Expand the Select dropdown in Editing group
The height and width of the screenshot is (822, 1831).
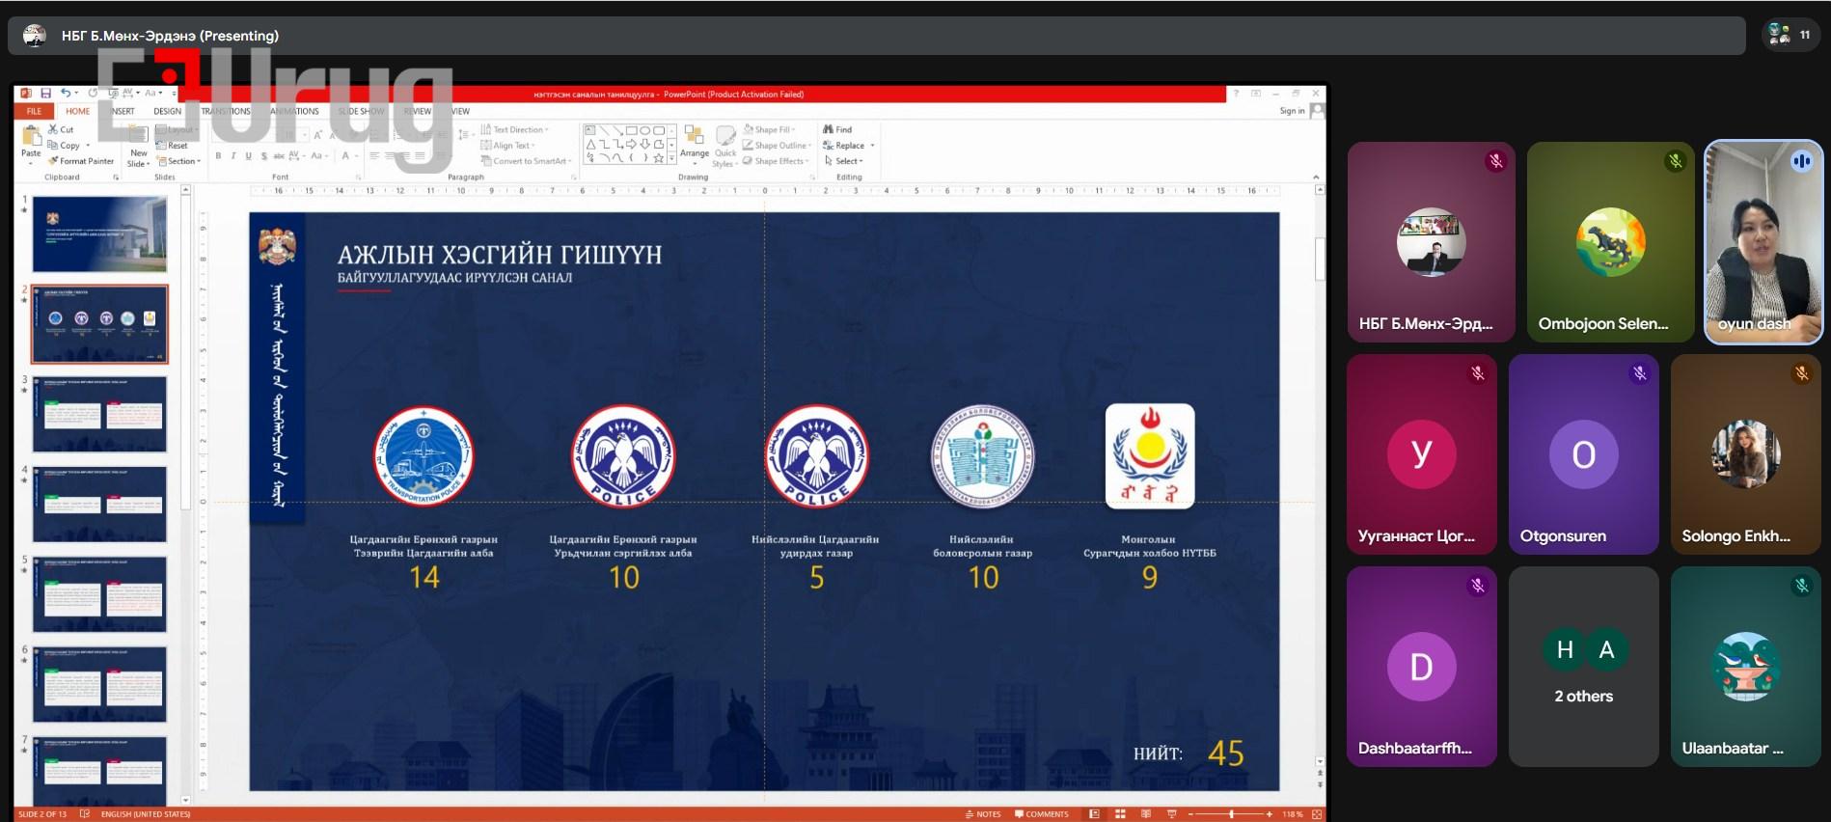pyautogui.click(x=845, y=161)
